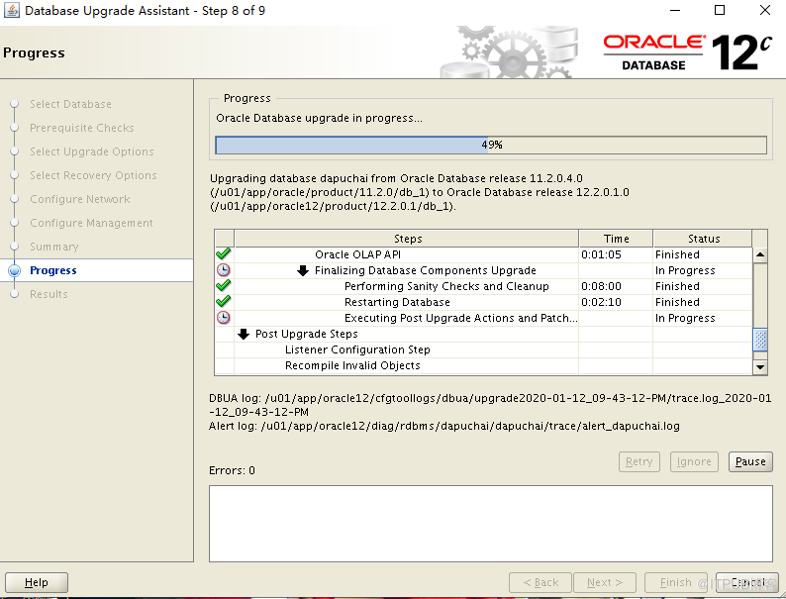Image resolution: width=786 pixels, height=599 pixels.
Task: Click the empty errors text area
Action: click(x=491, y=524)
